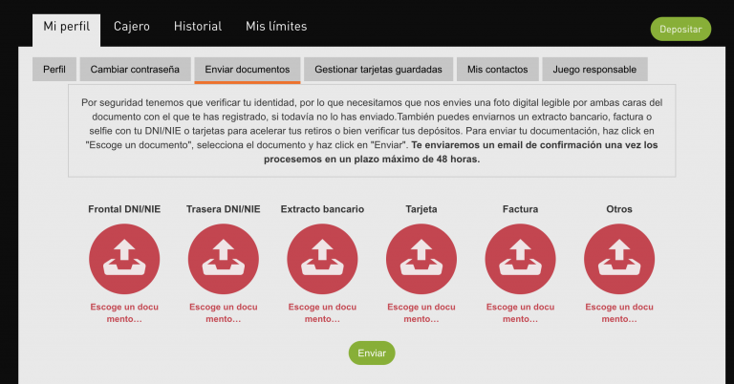Click 'Escoge un documento' link under Frontal DNI/NIE
Screen dimensions: 734x384
pyautogui.click(x=123, y=313)
